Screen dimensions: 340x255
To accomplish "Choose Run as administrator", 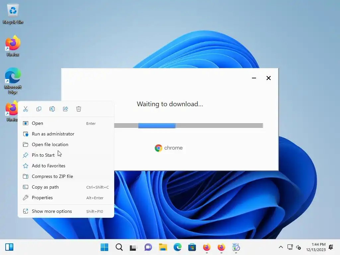I will (x=66, y=134).
